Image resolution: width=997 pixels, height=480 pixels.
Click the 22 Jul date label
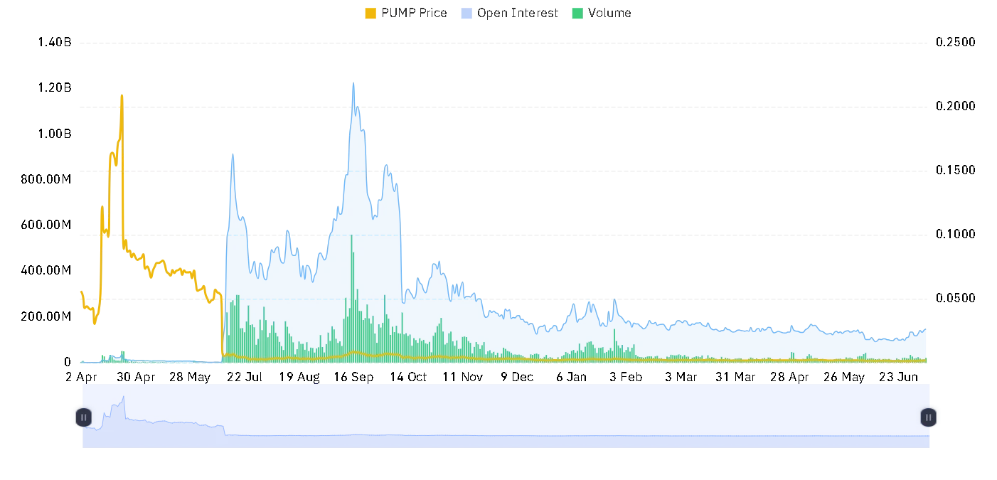pyautogui.click(x=245, y=377)
